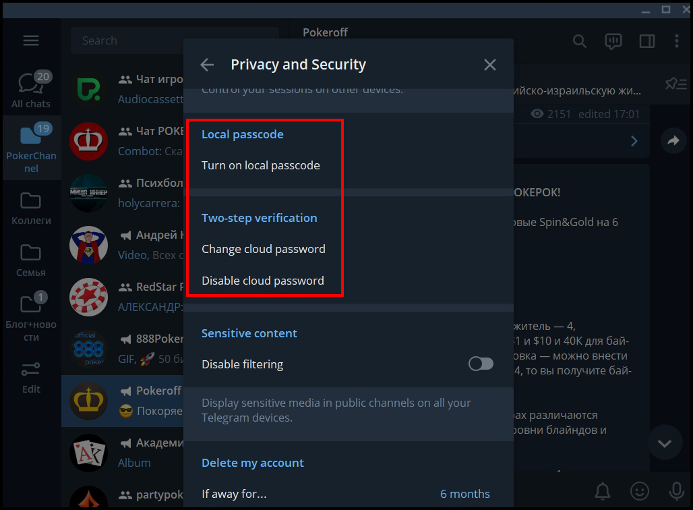Open the emoji picker smiley
This screenshot has height=510, width=693.
(640, 491)
